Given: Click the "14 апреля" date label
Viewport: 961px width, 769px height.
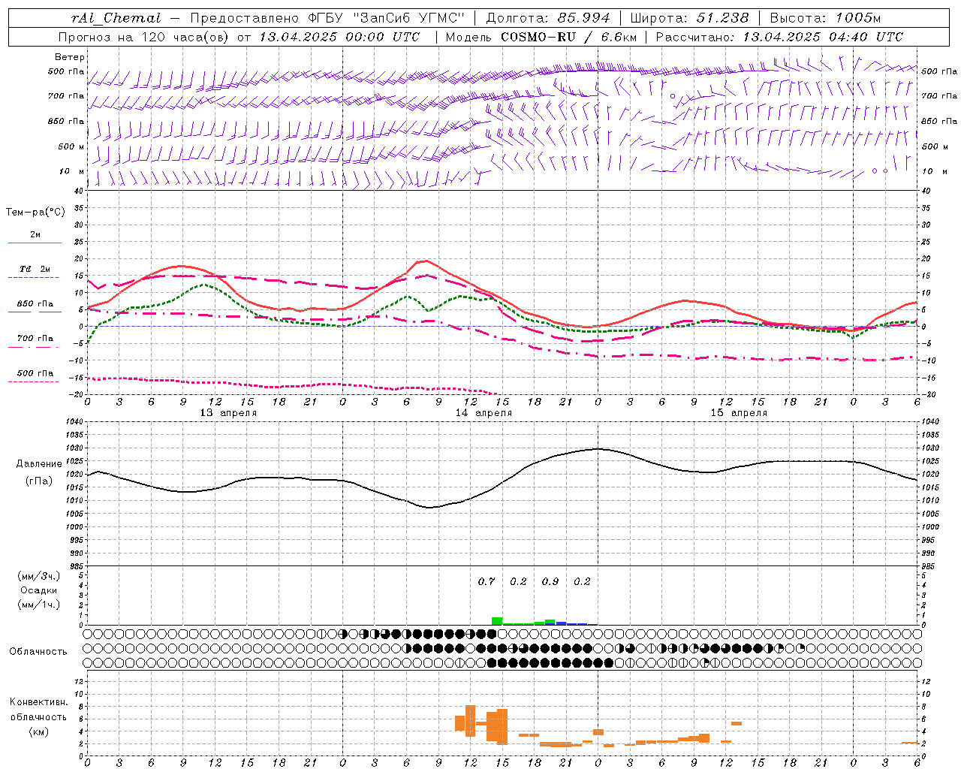Looking at the screenshot, I should (x=484, y=413).
